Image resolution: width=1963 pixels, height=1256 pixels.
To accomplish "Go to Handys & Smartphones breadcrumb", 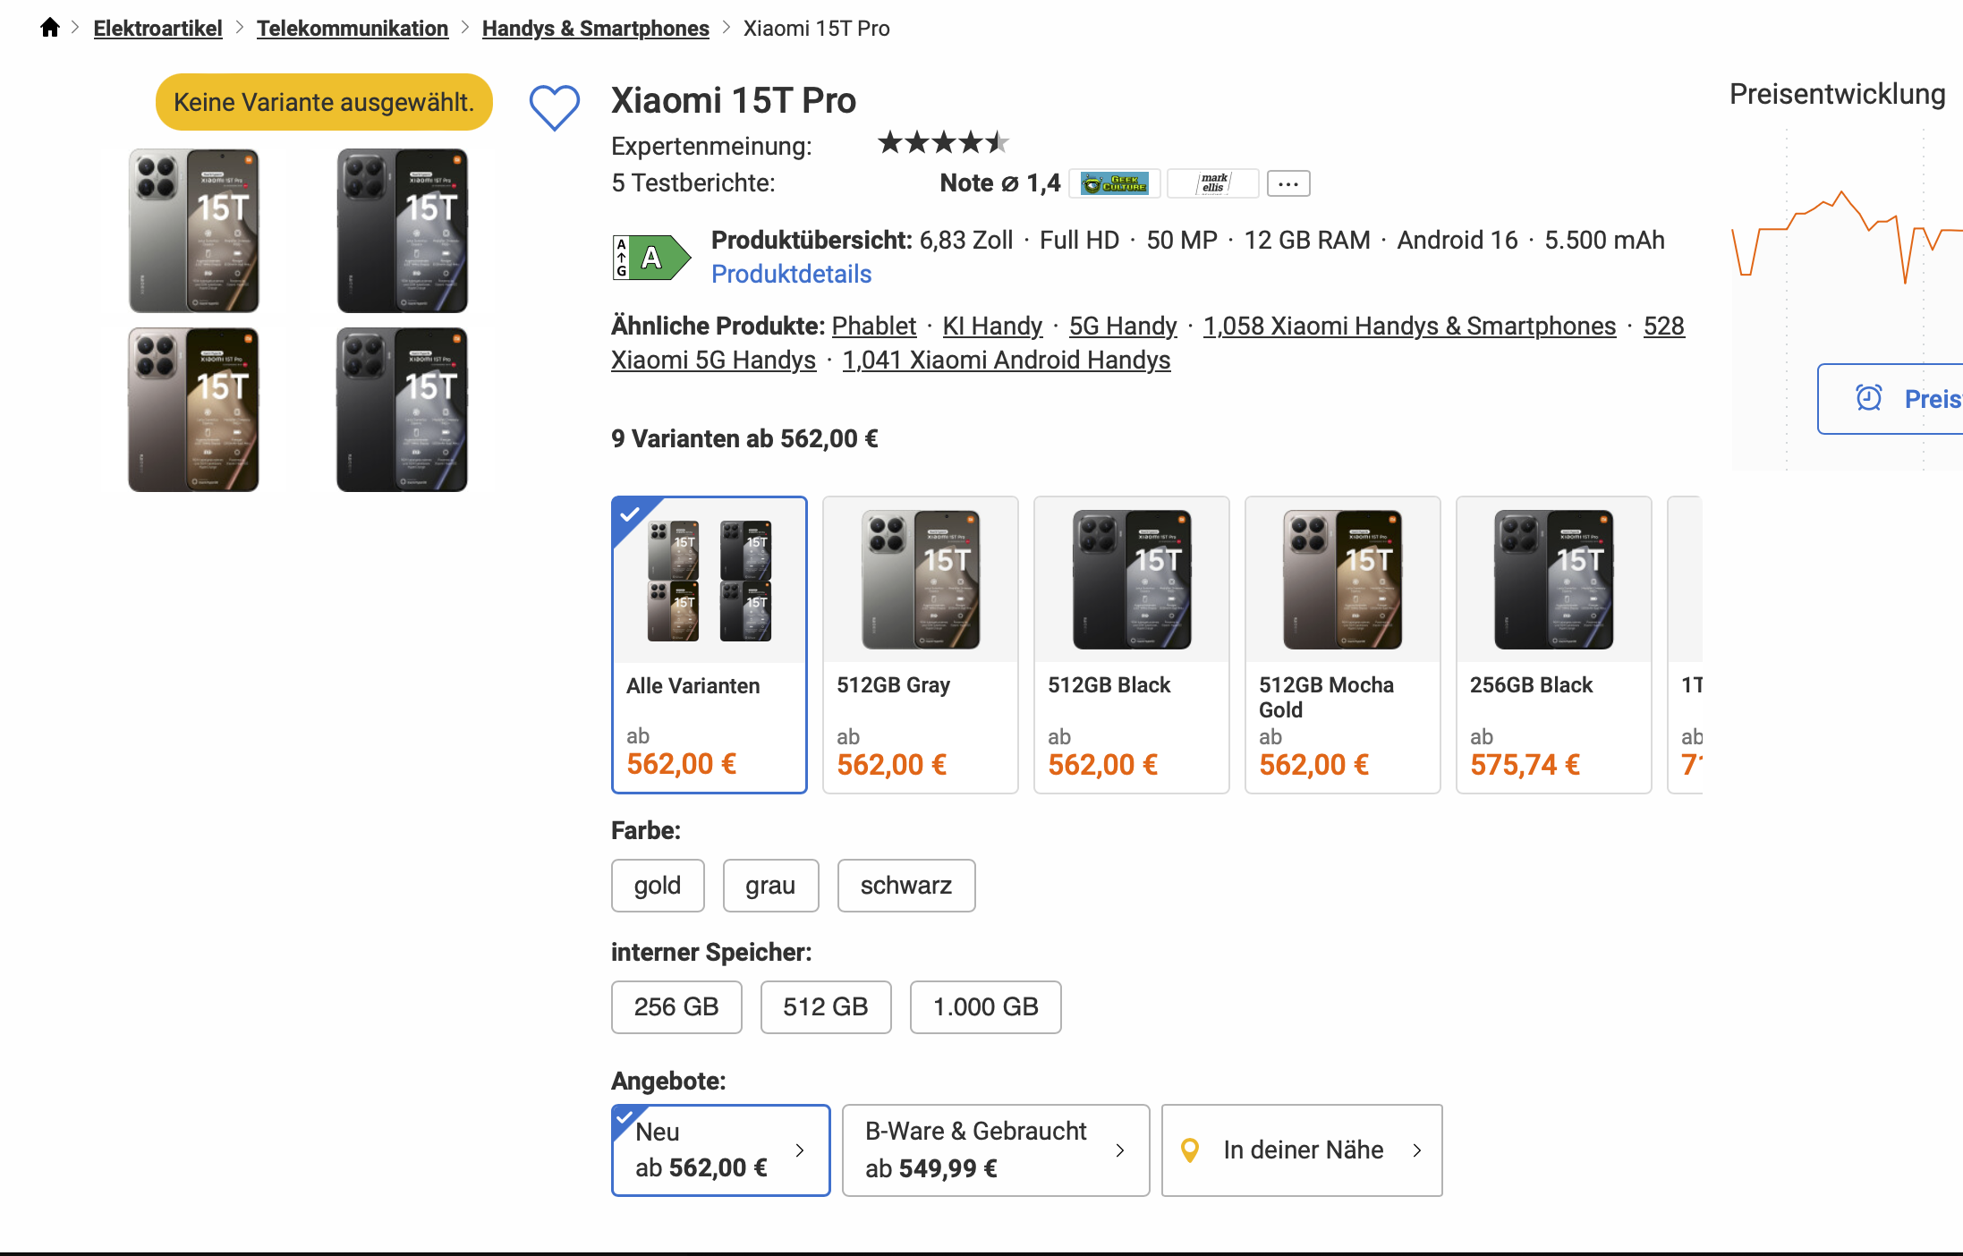I will point(595,29).
